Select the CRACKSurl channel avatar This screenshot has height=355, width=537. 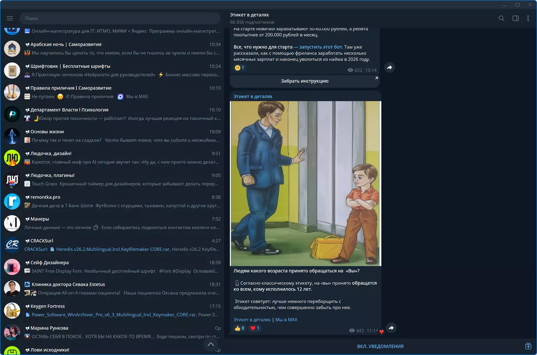pyautogui.click(x=12, y=245)
